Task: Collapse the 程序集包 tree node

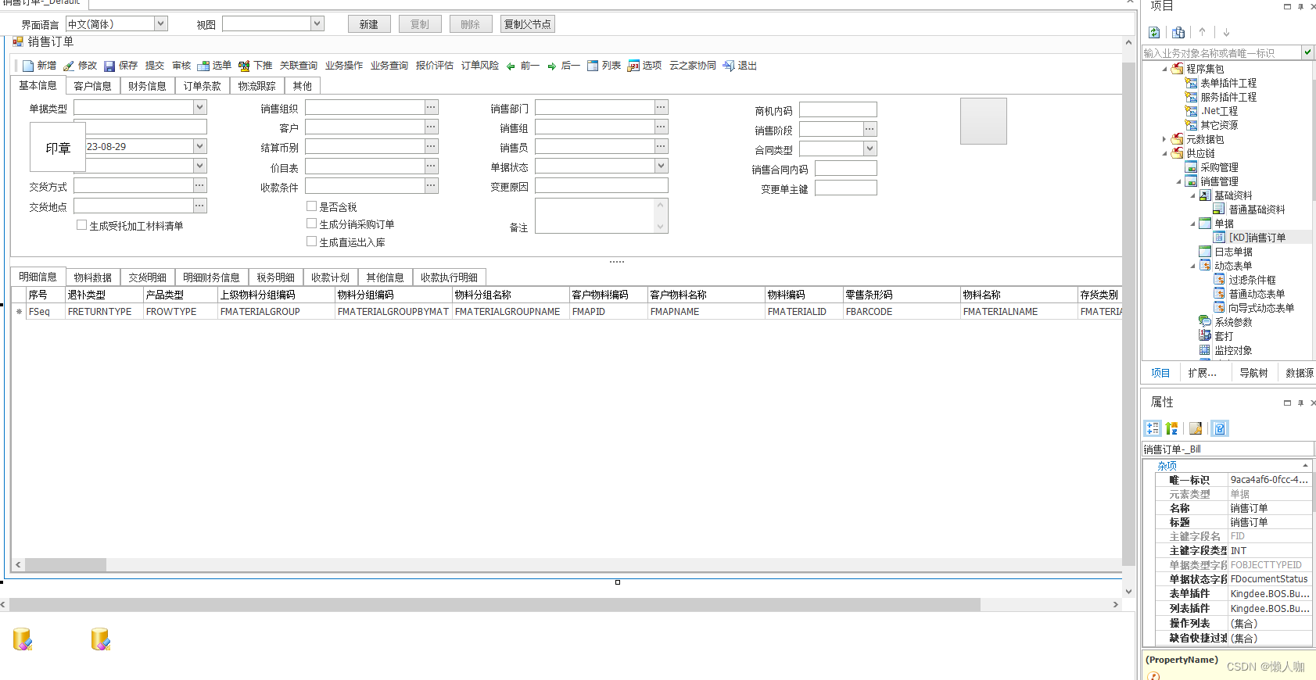Action: point(1164,69)
